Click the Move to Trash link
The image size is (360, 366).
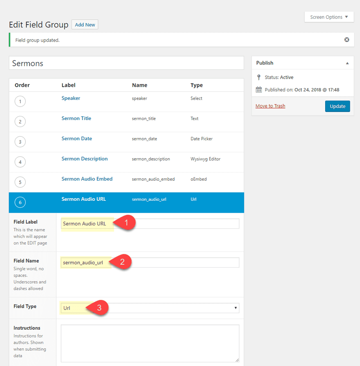[270, 106]
